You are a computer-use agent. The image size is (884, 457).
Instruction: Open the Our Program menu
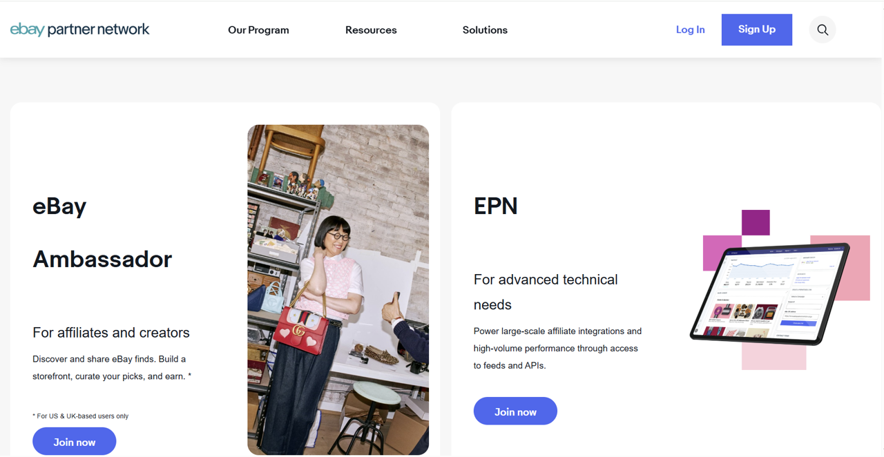[x=258, y=30]
